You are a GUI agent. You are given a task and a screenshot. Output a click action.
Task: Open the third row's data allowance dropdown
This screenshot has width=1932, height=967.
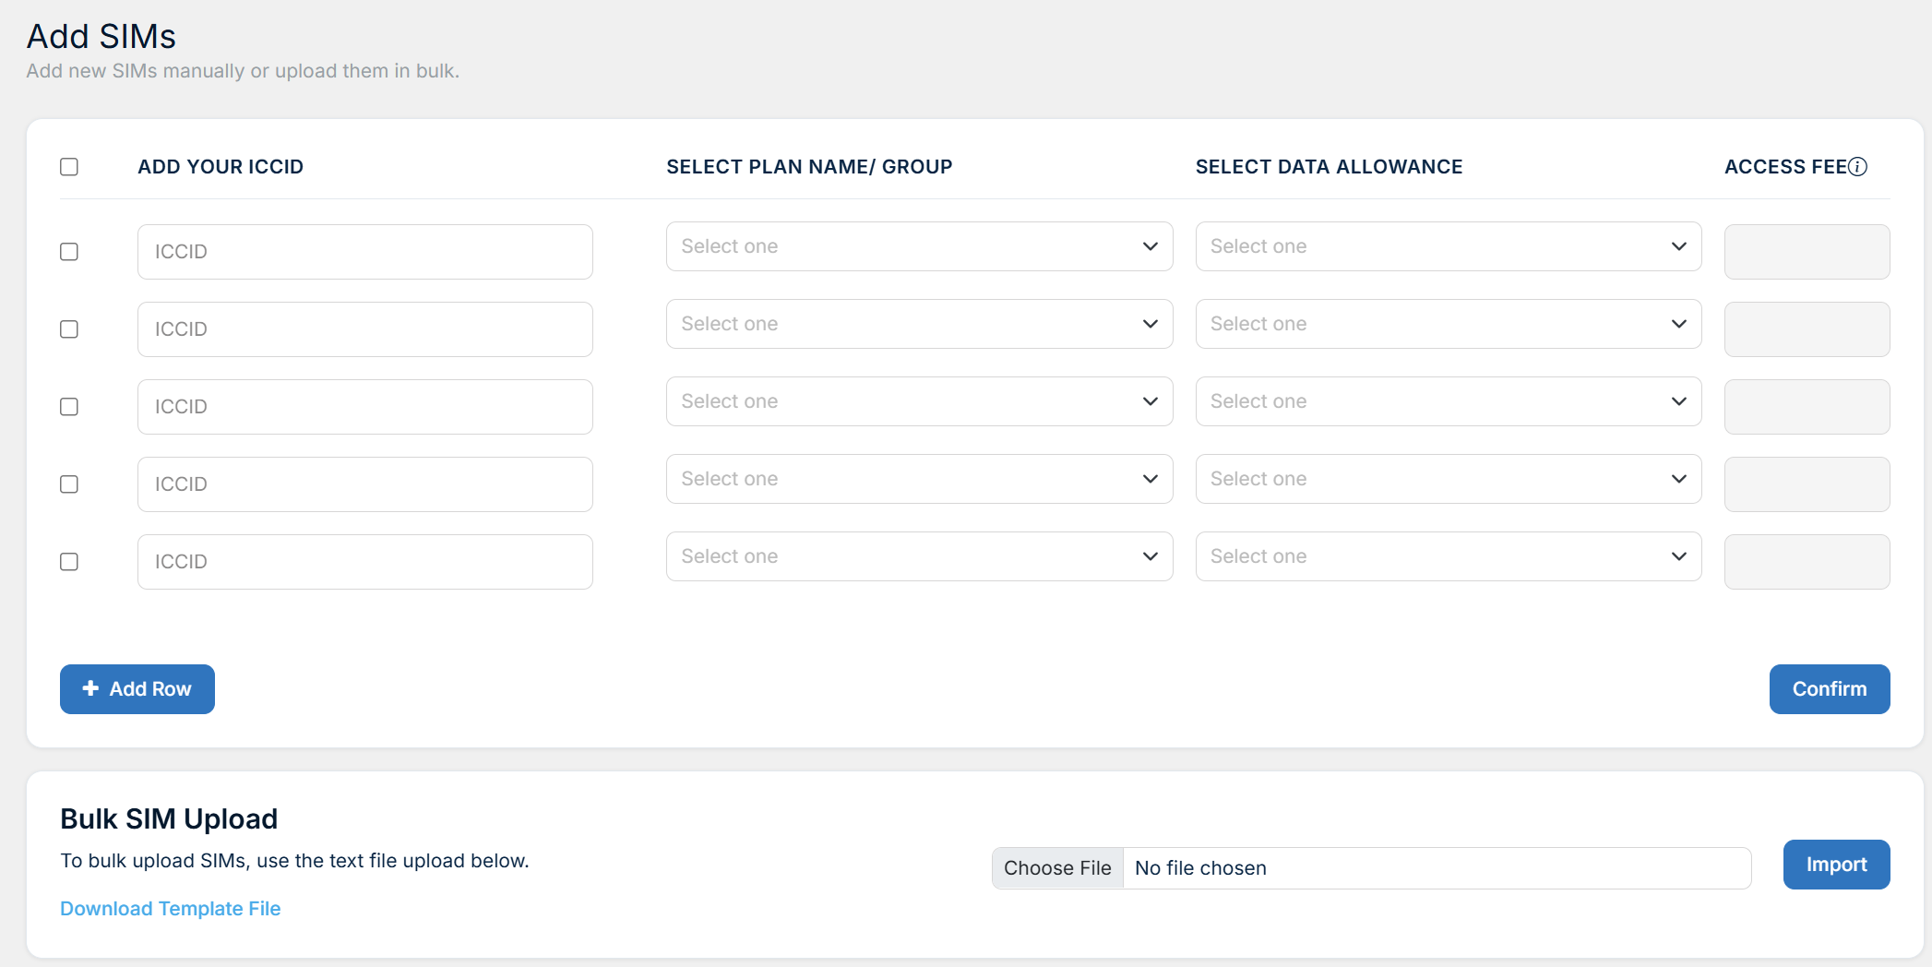click(x=1449, y=401)
